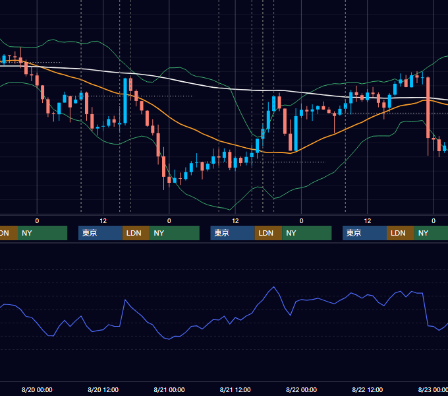
Task: Select the NY session block spanning 8/21 00:00
Action: click(175, 233)
